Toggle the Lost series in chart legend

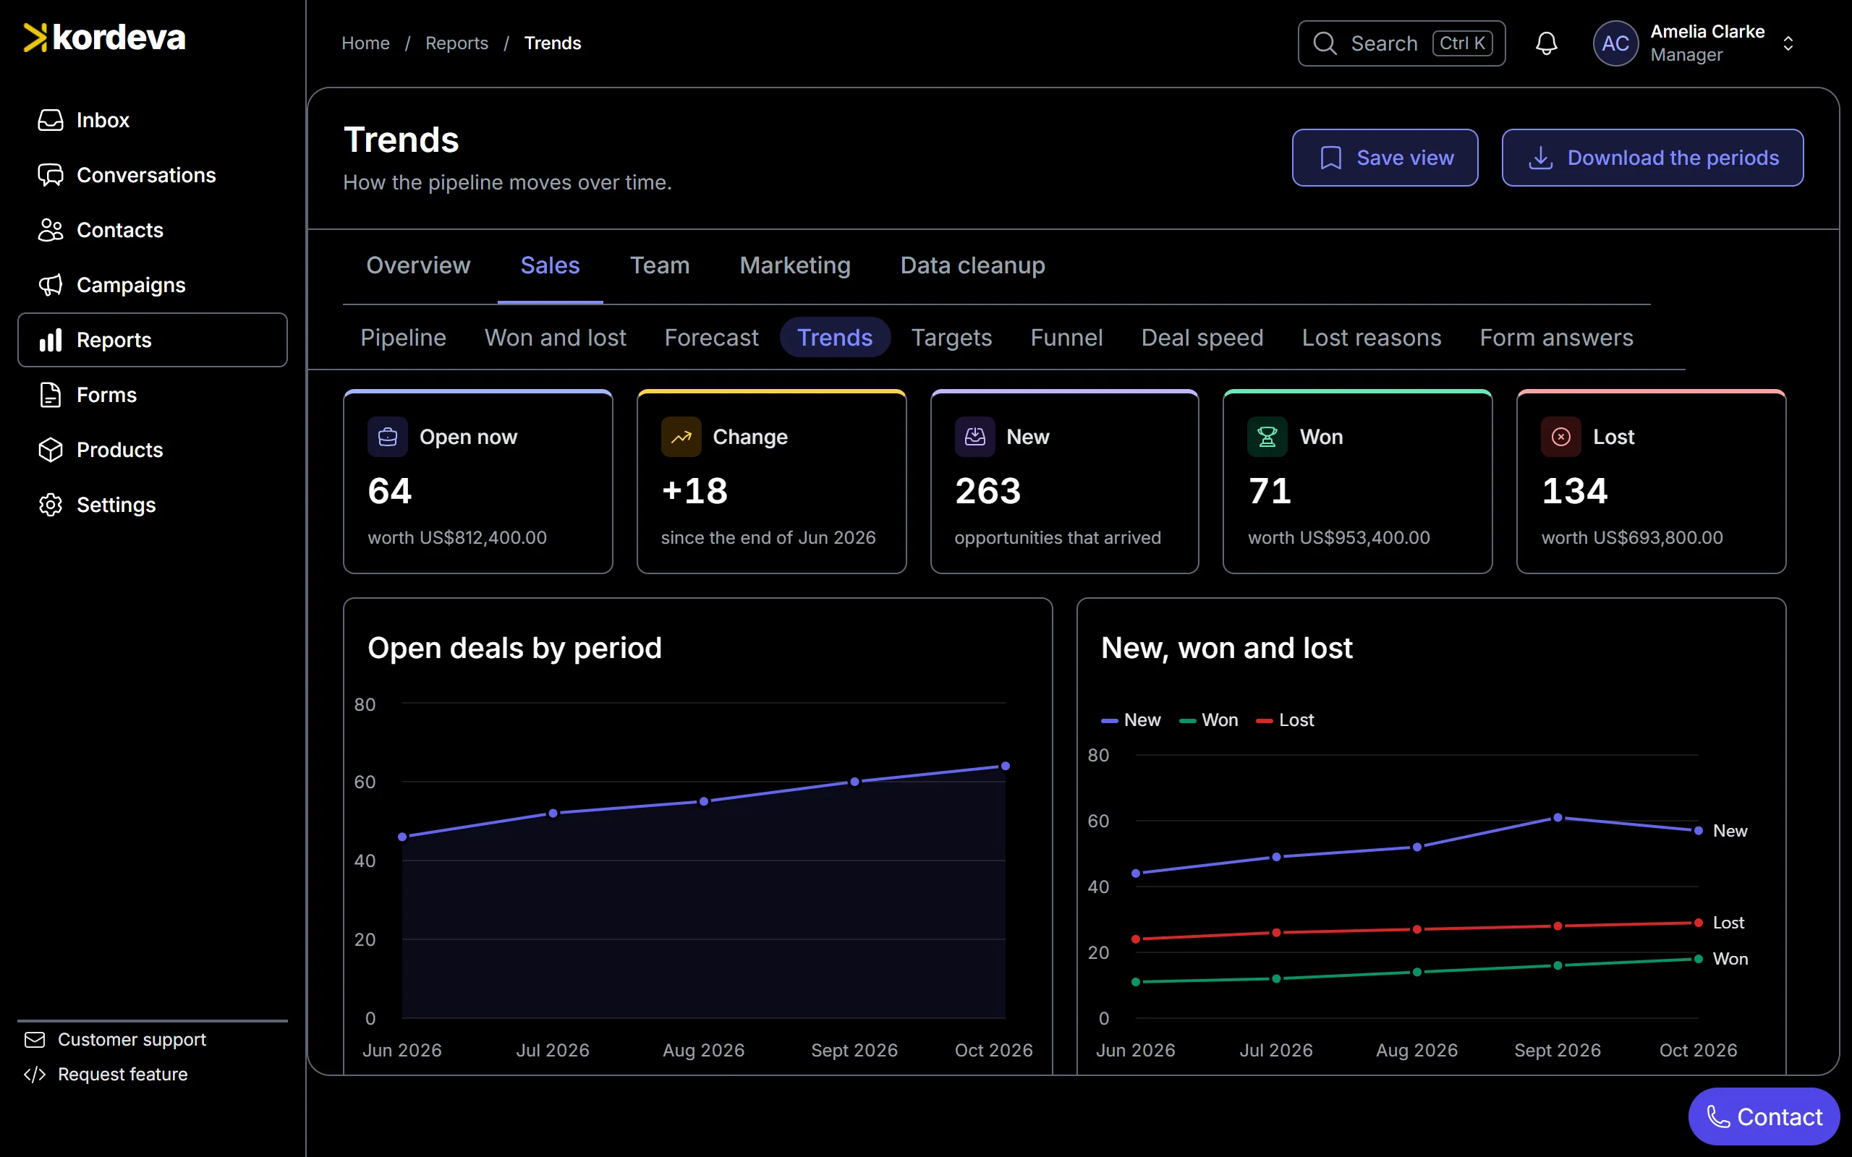point(1286,720)
